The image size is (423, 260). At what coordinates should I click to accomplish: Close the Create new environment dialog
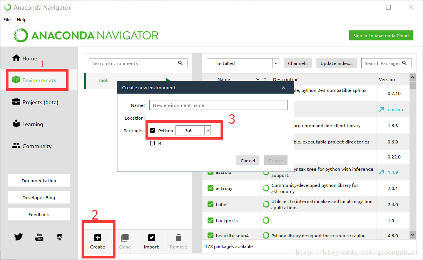click(x=284, y=87)
